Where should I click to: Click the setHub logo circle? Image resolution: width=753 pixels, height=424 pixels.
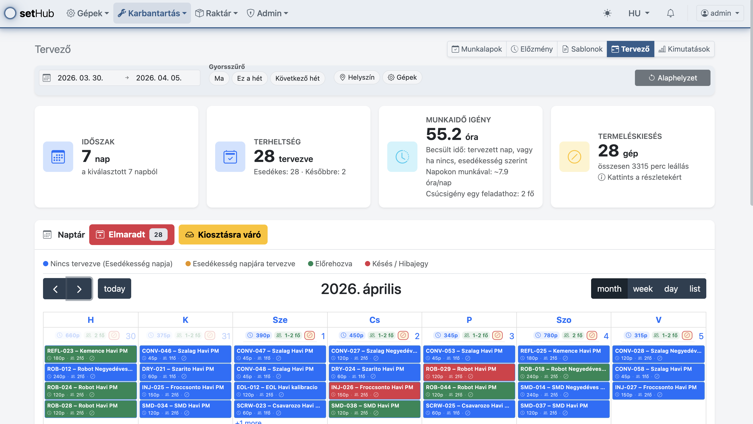(x=10, y=13)
